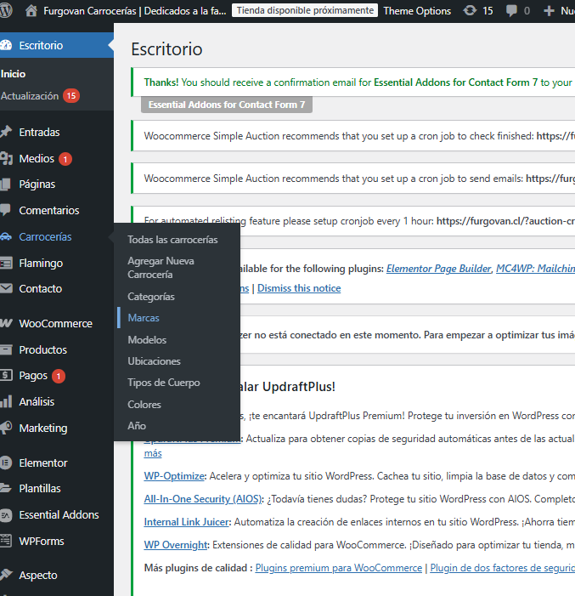Open Elementor Page Builder link
This screenshot has width=575, height=596.
(438, 269)
